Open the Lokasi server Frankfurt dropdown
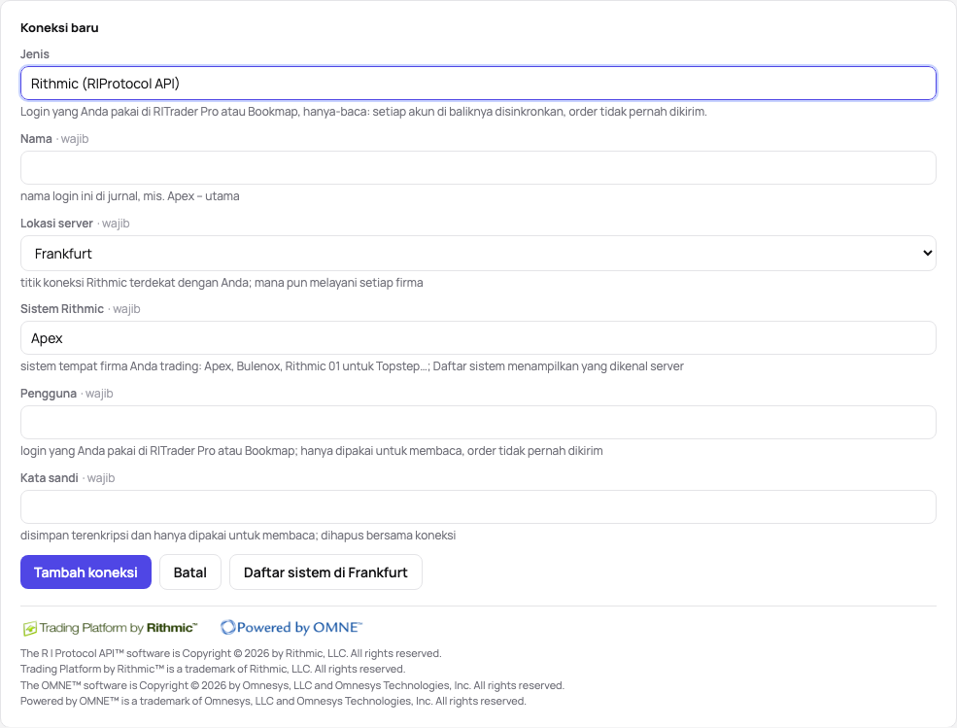 [x=478, y=254]
